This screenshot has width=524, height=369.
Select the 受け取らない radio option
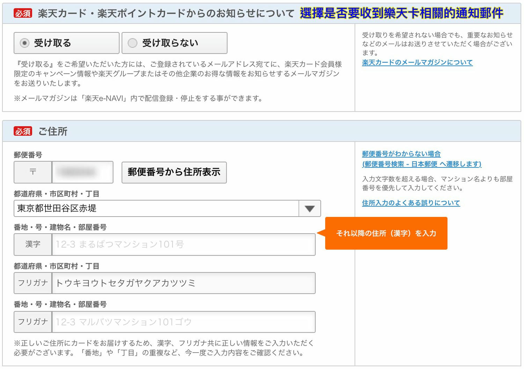coord(174,43)
